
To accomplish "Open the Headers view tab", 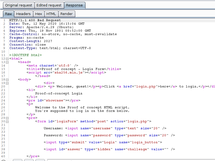I will point(23,14).
